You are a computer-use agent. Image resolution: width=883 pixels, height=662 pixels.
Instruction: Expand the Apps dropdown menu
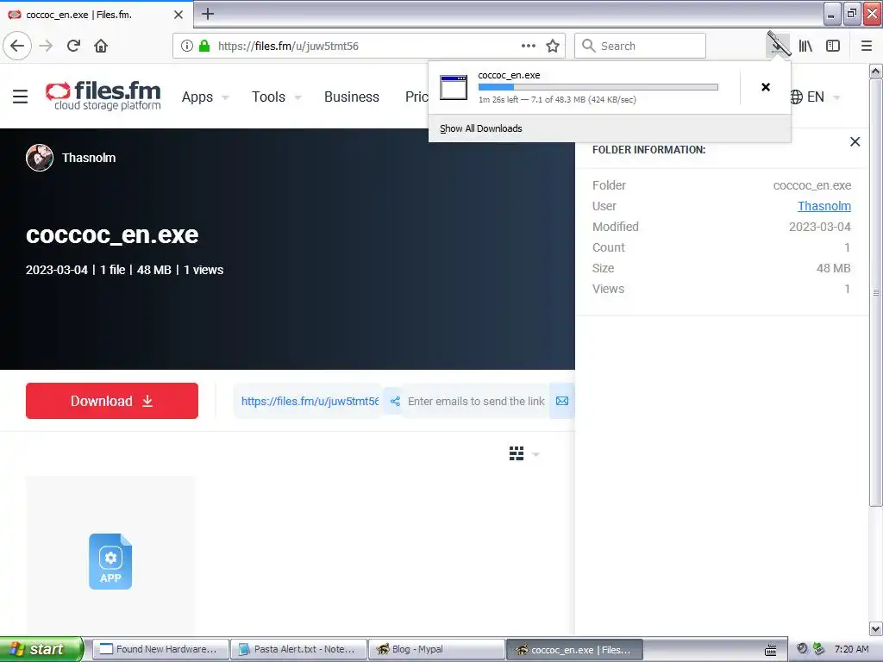pyautogui.click(x=204, y=97)
